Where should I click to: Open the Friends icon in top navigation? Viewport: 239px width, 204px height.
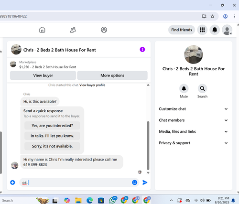pyautogui.click(x=73, y=30)
